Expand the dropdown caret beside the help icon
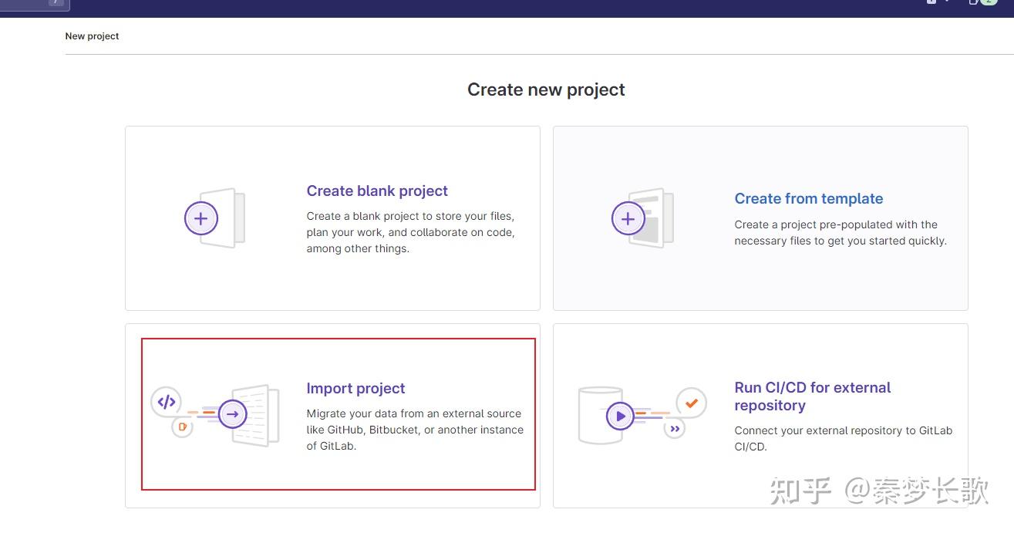The image size is (1014, 533). (x=945, y=3)
